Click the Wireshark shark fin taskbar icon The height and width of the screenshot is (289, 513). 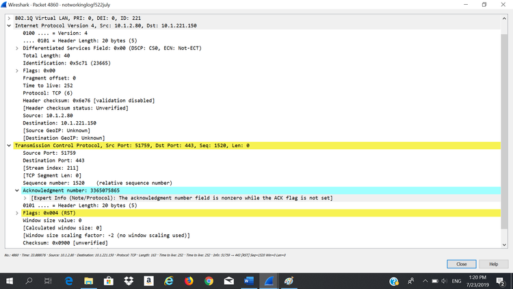click(x=269, y=280)
